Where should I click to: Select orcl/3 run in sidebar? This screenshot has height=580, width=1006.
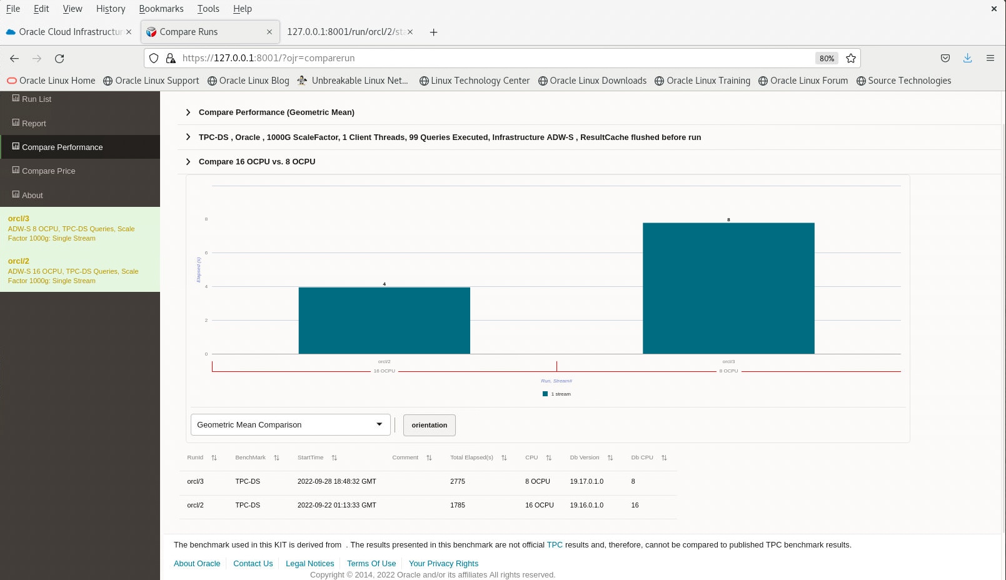click(x=80, y=228)
